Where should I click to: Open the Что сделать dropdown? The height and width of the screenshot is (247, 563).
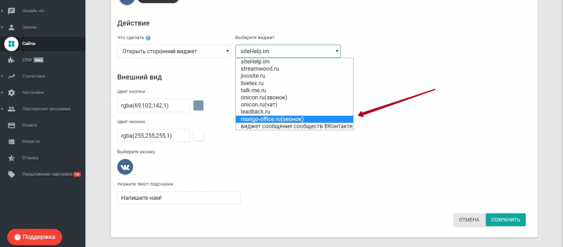[x=174, y=51]
